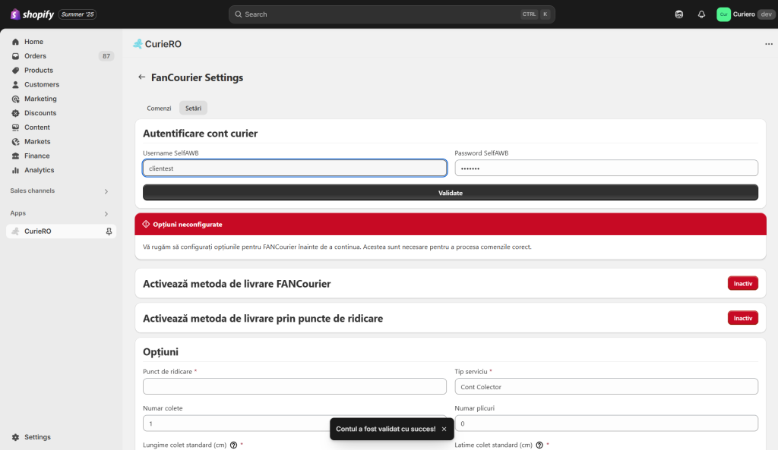
Task: Open the Home link
Action: (33, 42)
